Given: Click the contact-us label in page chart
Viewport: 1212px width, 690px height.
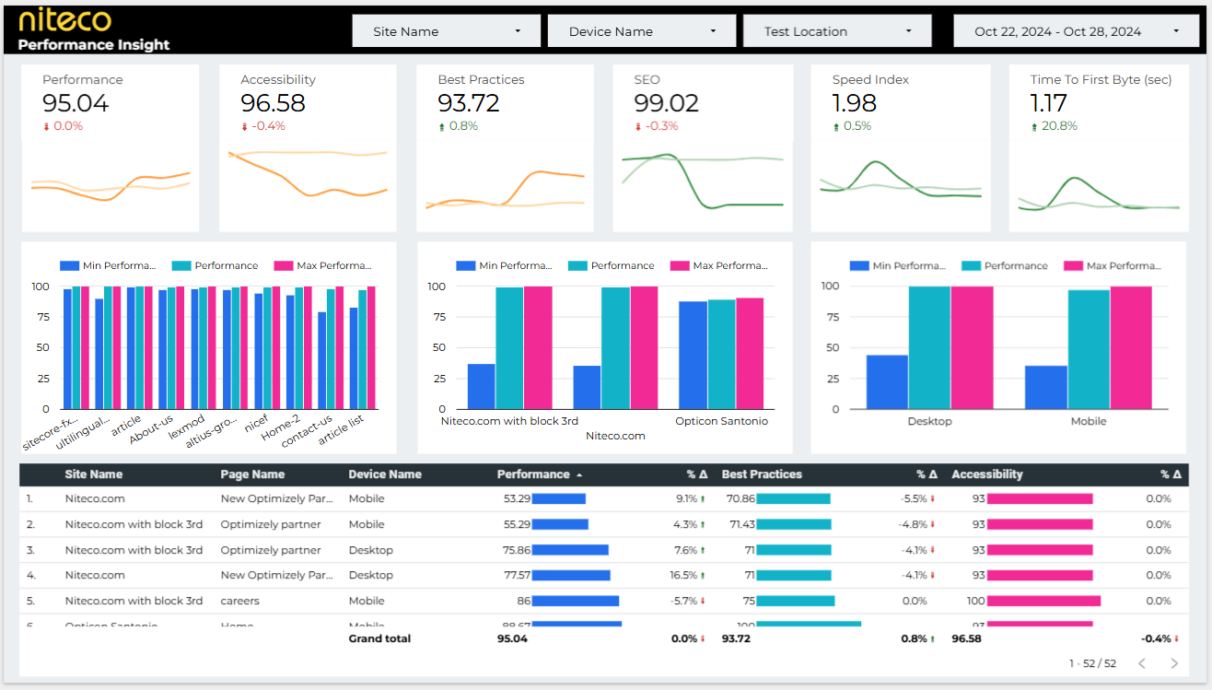Looking at the screenshot, I should tap(307, 431).
